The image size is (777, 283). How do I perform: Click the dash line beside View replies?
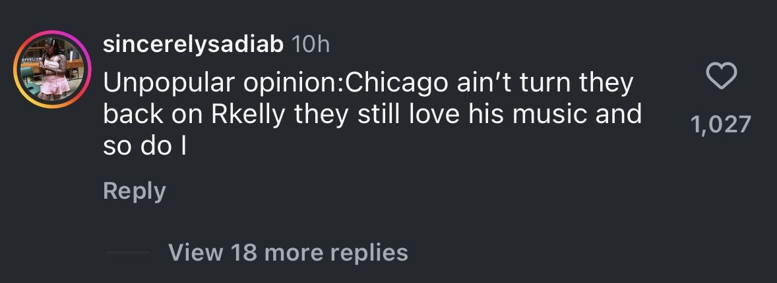pyautogui.click(x=127, y=253)
